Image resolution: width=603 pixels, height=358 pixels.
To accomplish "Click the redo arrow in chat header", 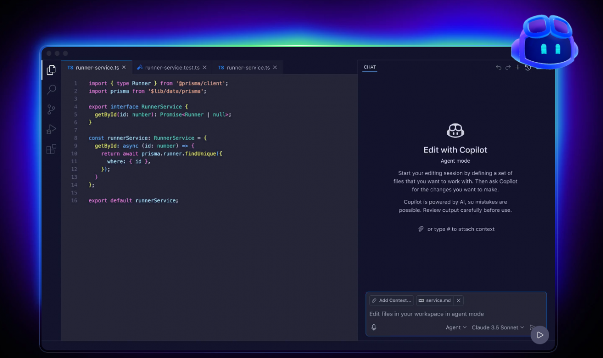I will [x=508, y=67].
